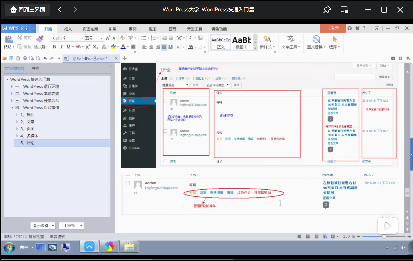Open the Windows Start orb
Screen dimensions: 413x261
tap(9, 247)
